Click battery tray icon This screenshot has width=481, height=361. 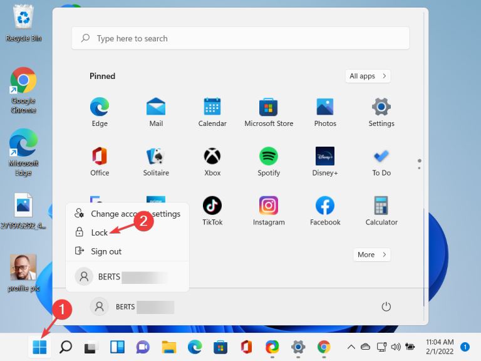[410, 347]
